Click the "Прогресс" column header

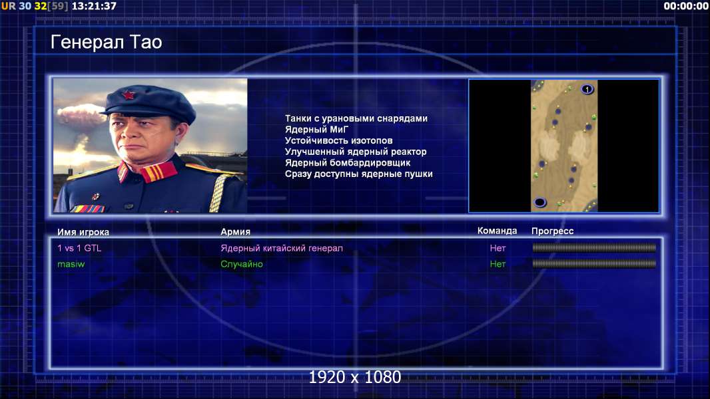point(552,231)
